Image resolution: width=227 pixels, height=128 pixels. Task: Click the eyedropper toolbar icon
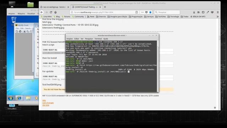pyautogui.click(x=208, y=12)
